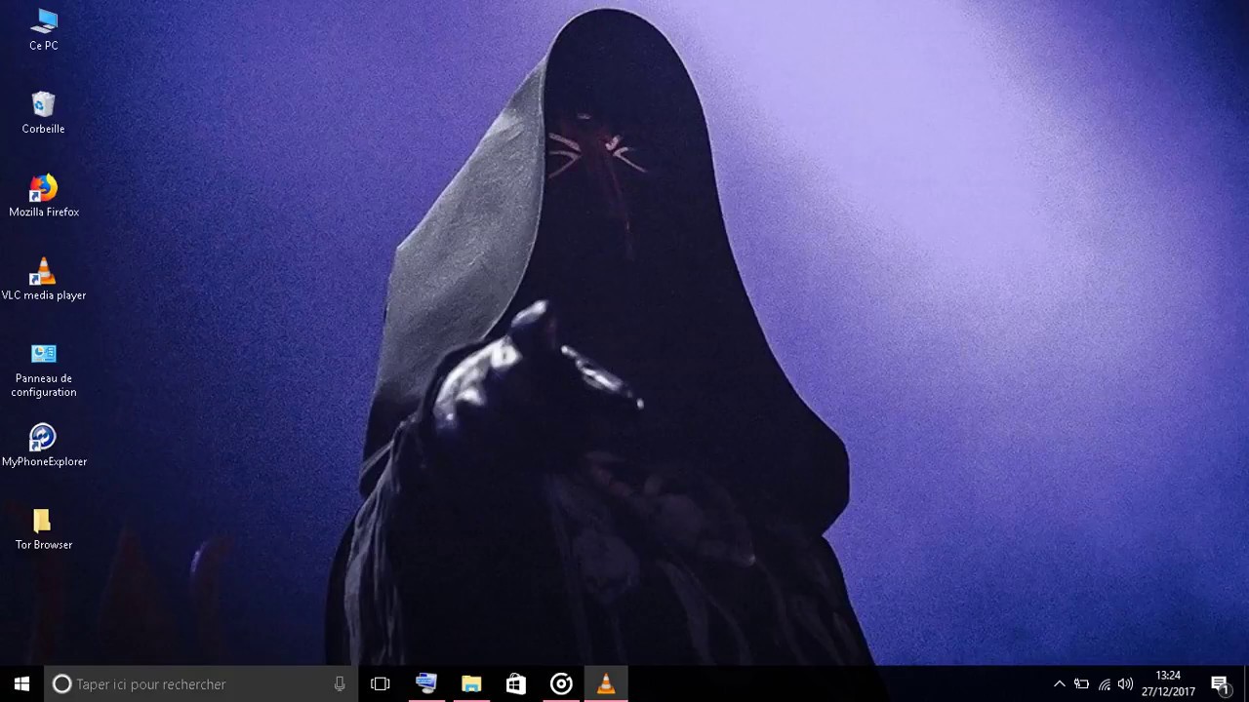Select the Corbeille recycle bin icon
This screenshot has width=1249, height=702.
(x=44, y=113)
